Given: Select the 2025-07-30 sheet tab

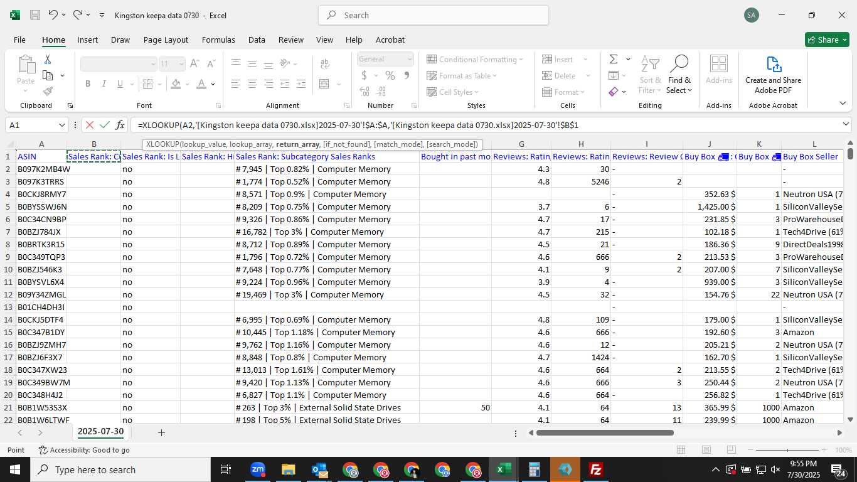Looking at the screenshot, I should tap(100, 432).
